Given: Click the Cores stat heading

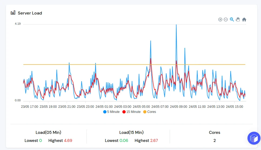Looking at the screenshot, I should 215,133.
